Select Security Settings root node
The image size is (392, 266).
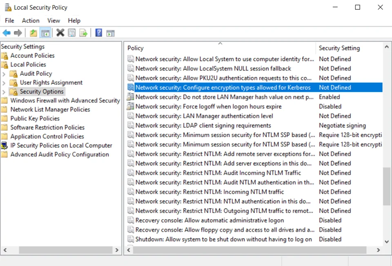tap(23, 47)
